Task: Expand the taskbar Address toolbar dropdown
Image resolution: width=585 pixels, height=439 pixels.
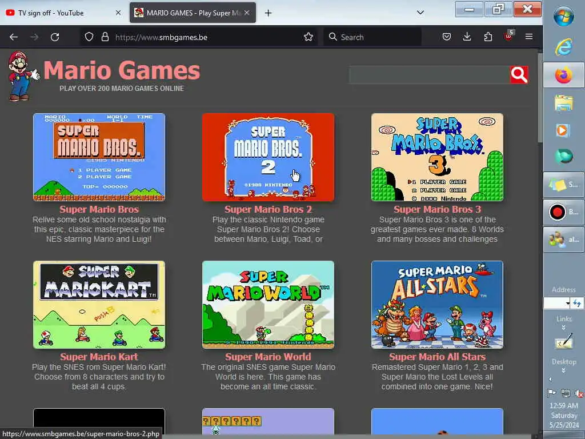Action: [568, 303]
